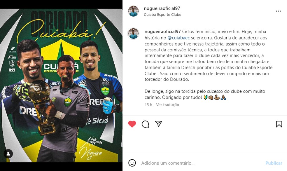This screenshot has height=171, width=287.
Task: Click the Obrigado Cuiabá post image
Action: click(x=61, y=85)
